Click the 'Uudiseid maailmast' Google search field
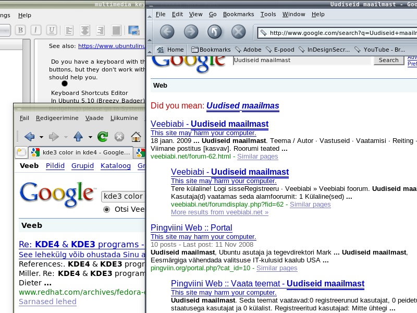 pyautogui.click(x=302, y=60)
